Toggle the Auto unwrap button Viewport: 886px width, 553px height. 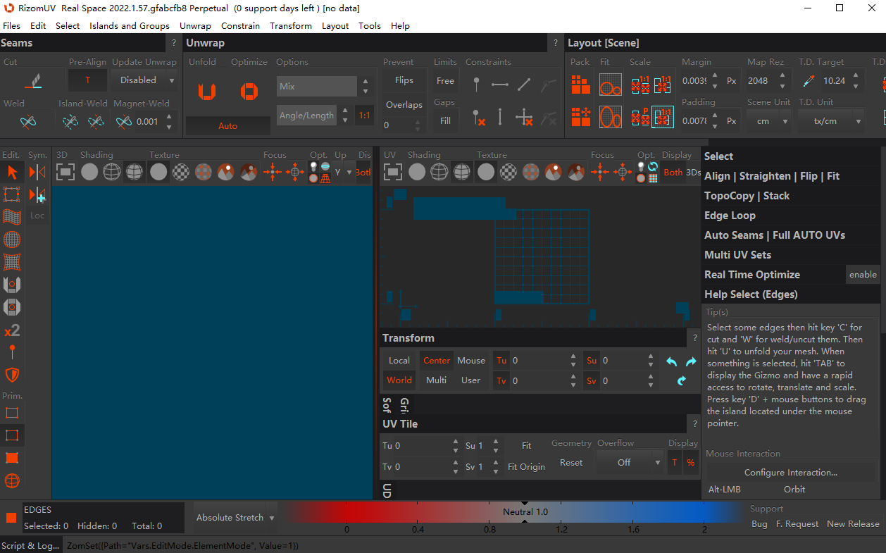pos(227,126)
